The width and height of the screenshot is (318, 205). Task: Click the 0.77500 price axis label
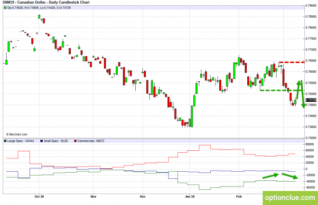(311, 39)
